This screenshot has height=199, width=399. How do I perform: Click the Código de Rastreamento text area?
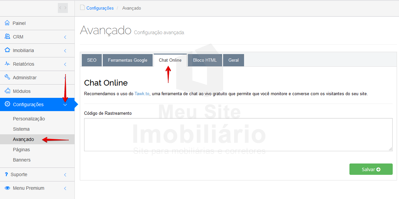click(x=238, y=135)
